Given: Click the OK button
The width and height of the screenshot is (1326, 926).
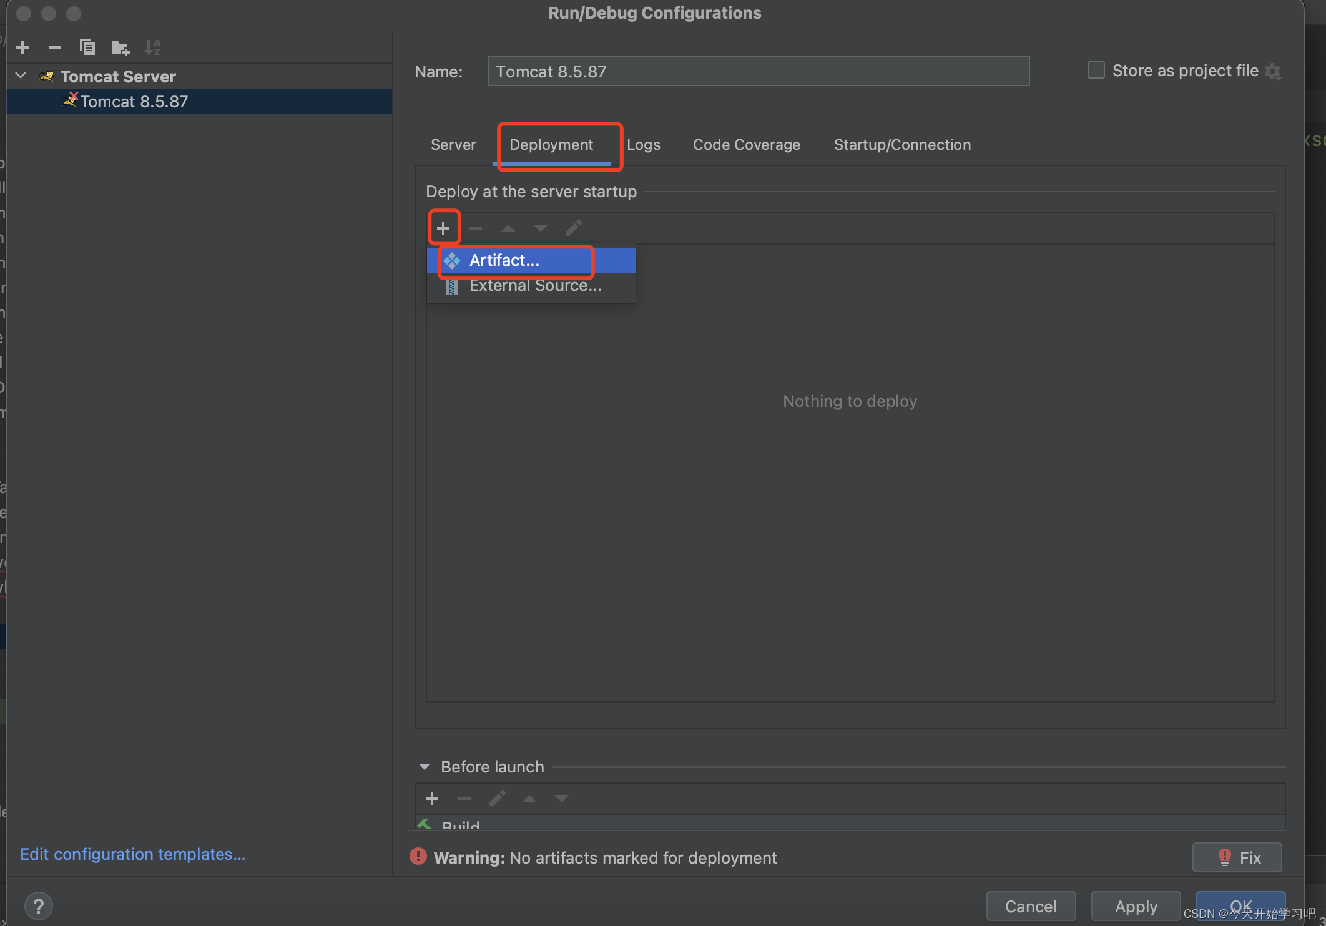Looking at the screenshot, I should [1241, 906].
